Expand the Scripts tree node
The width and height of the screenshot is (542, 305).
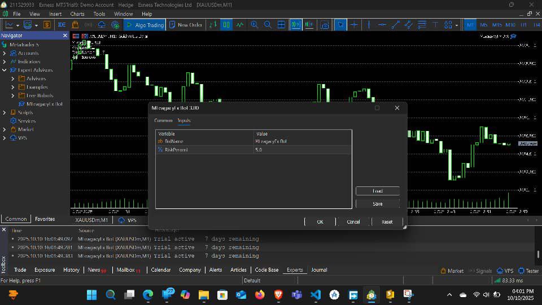coord(5,112)
